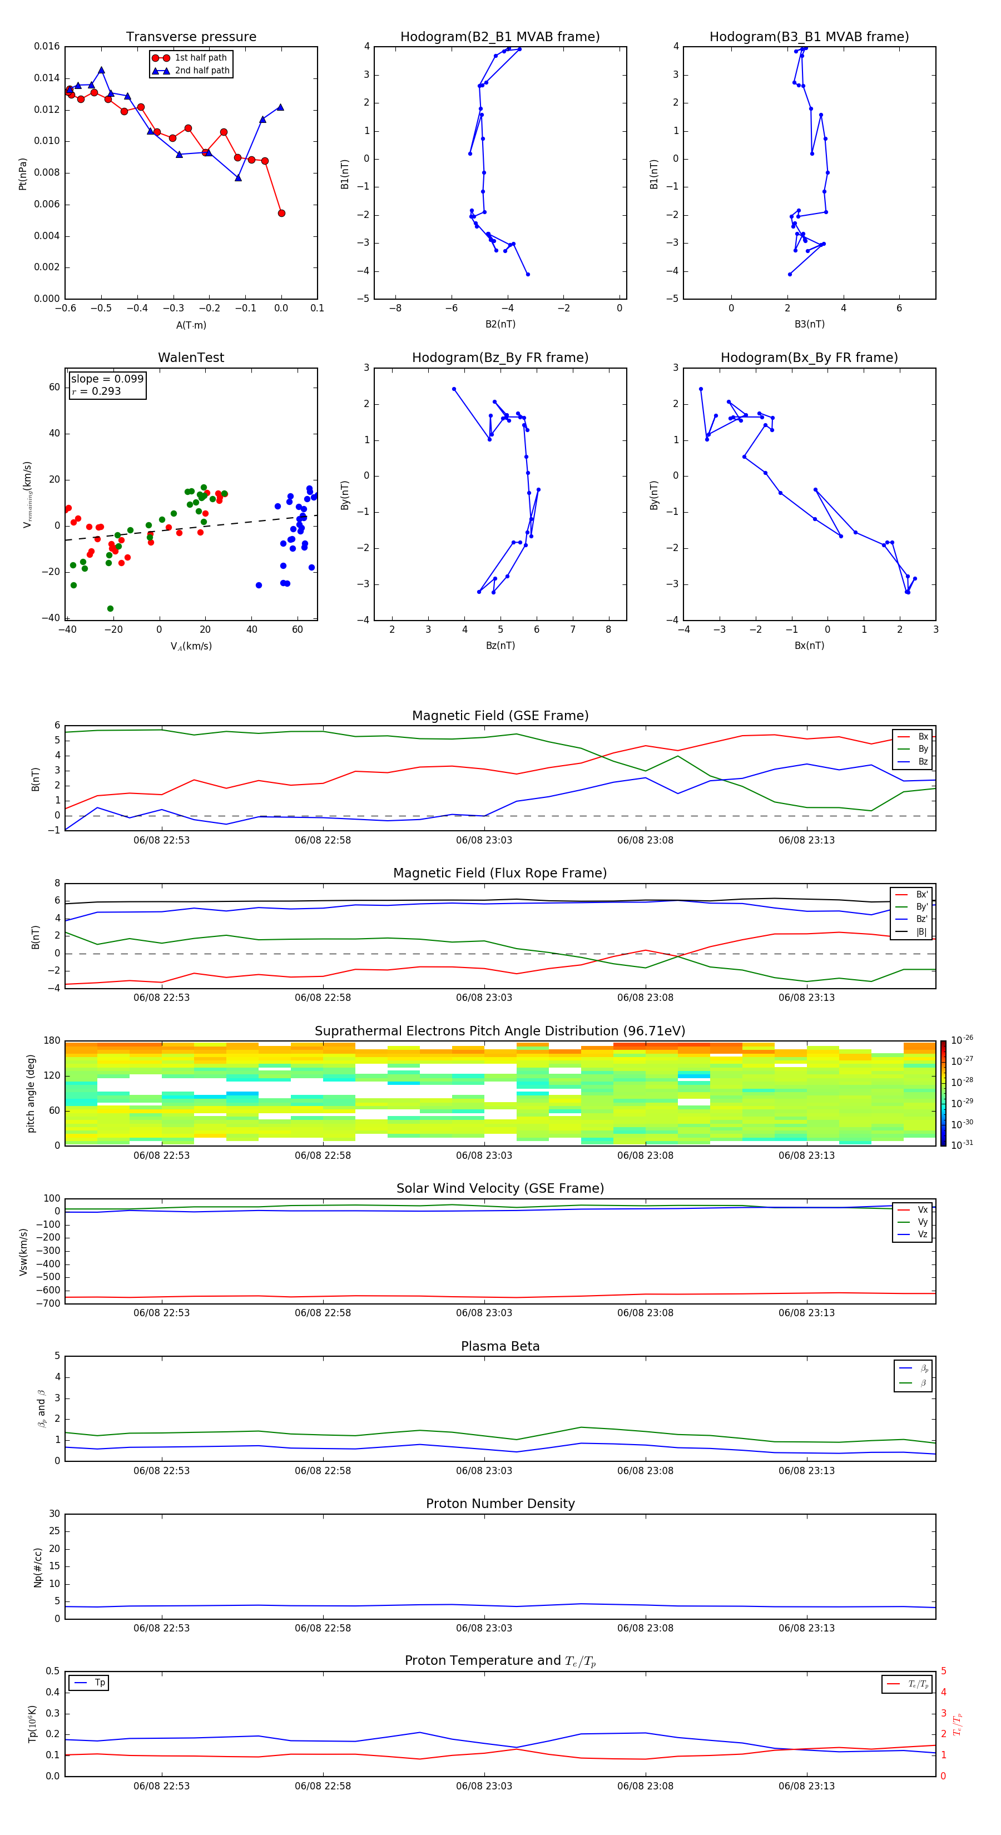Click "Bz'" in flux rope legend
1001x1835 pixels.
pos(922,919)
